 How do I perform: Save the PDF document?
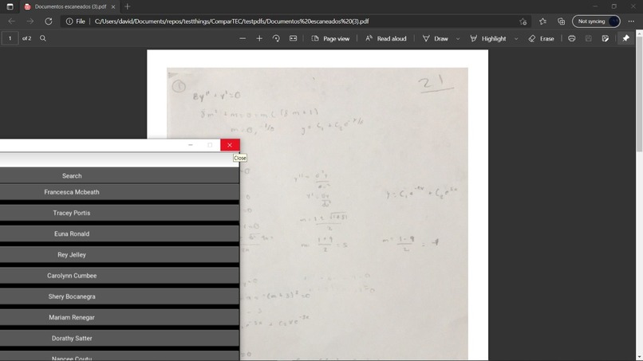(x=589, y=38)
